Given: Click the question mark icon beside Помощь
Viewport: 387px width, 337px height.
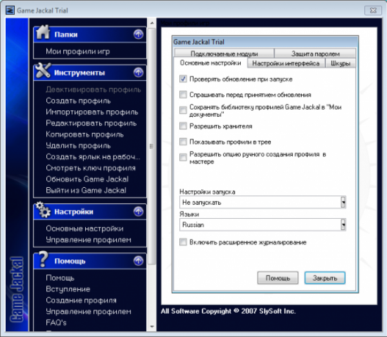Looking at the screenshot, I should pyautogui.click(x=43, y=259).
